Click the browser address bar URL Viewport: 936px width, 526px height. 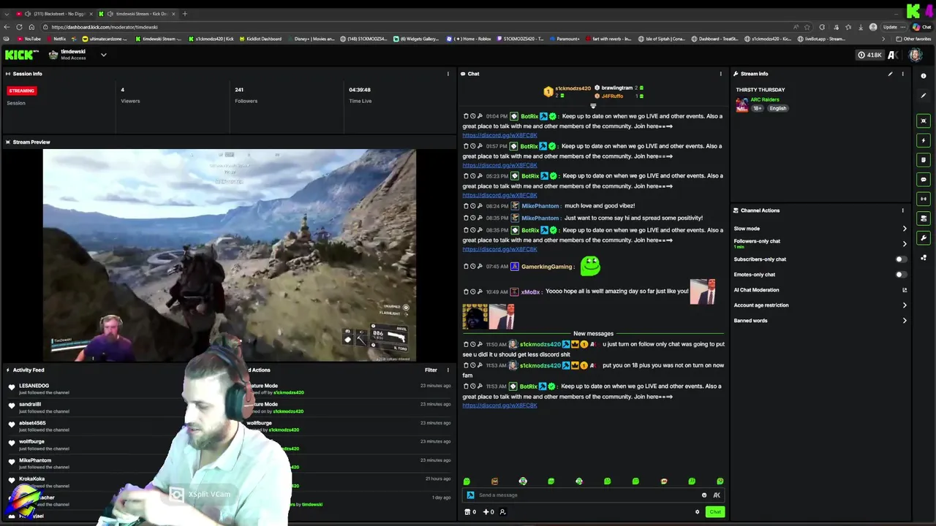[x=105, y=27]
